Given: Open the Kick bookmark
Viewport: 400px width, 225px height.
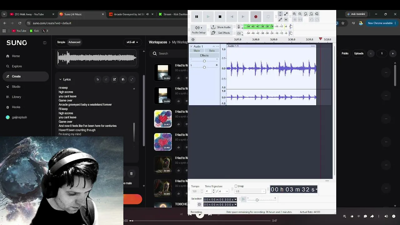Looking at the screenshot, I should coord(34,31).
